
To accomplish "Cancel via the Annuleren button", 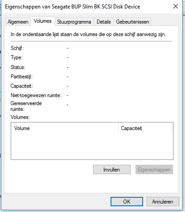I will (x=163, y=201).
